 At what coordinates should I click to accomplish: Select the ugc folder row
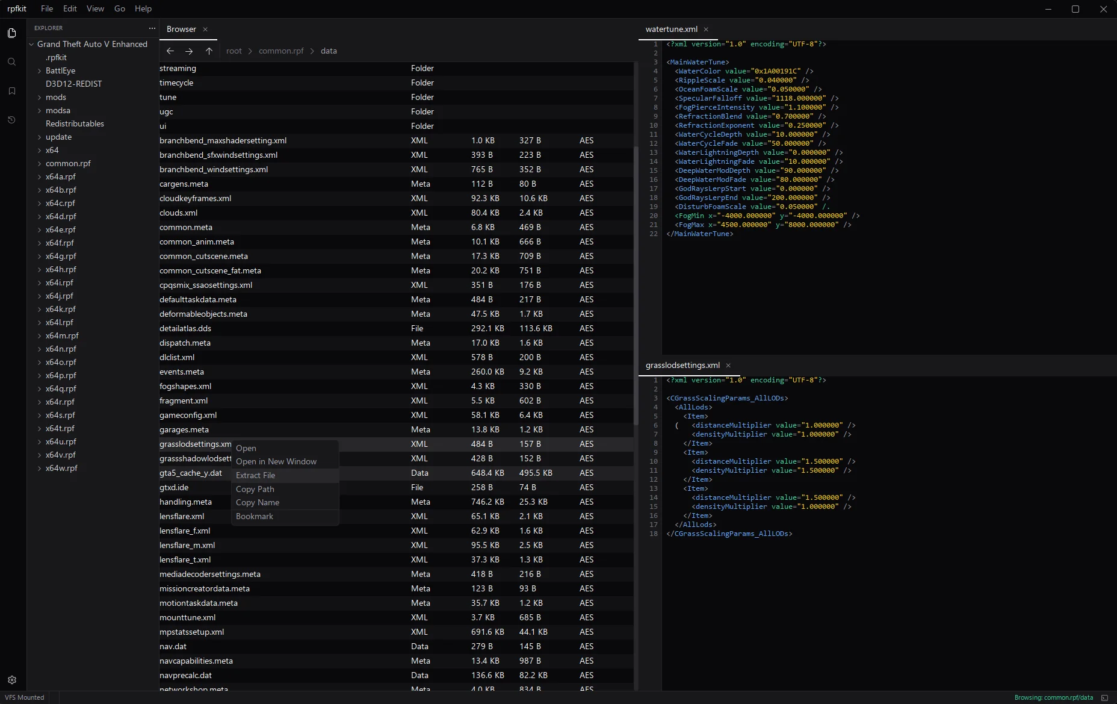396,111
